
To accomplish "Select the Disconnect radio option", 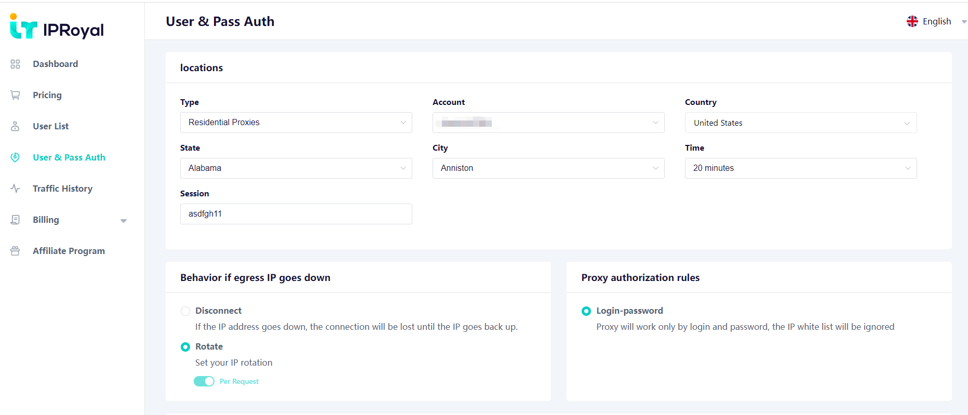I will tap(185, 311).
